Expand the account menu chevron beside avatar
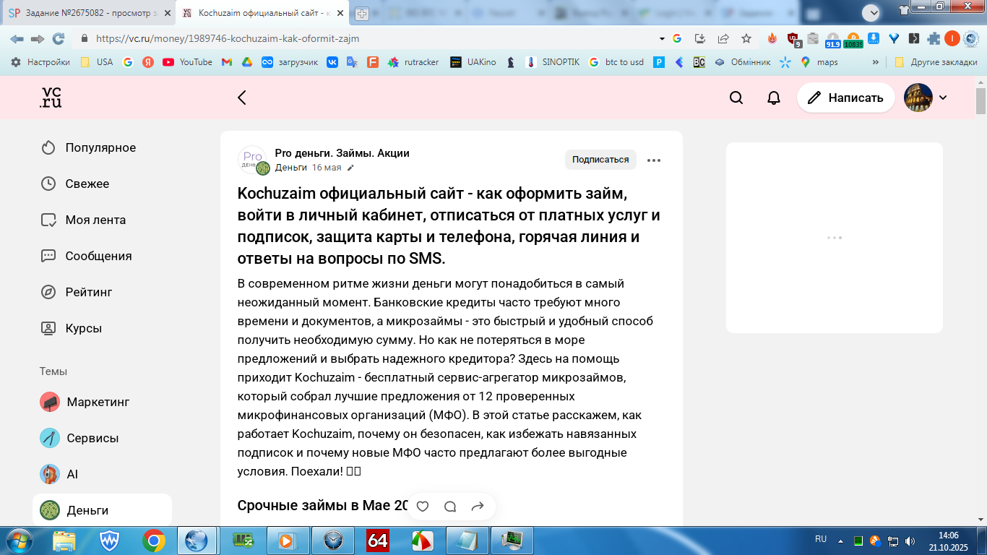 coord(943,98)
